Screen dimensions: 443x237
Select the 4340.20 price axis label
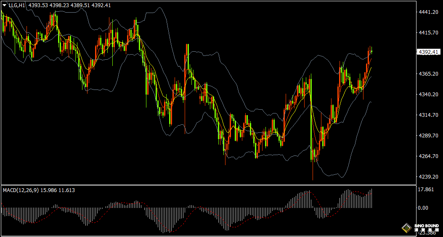429,94
